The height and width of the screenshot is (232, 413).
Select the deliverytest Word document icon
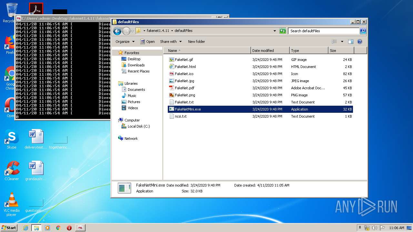click(x=36, y=137)
